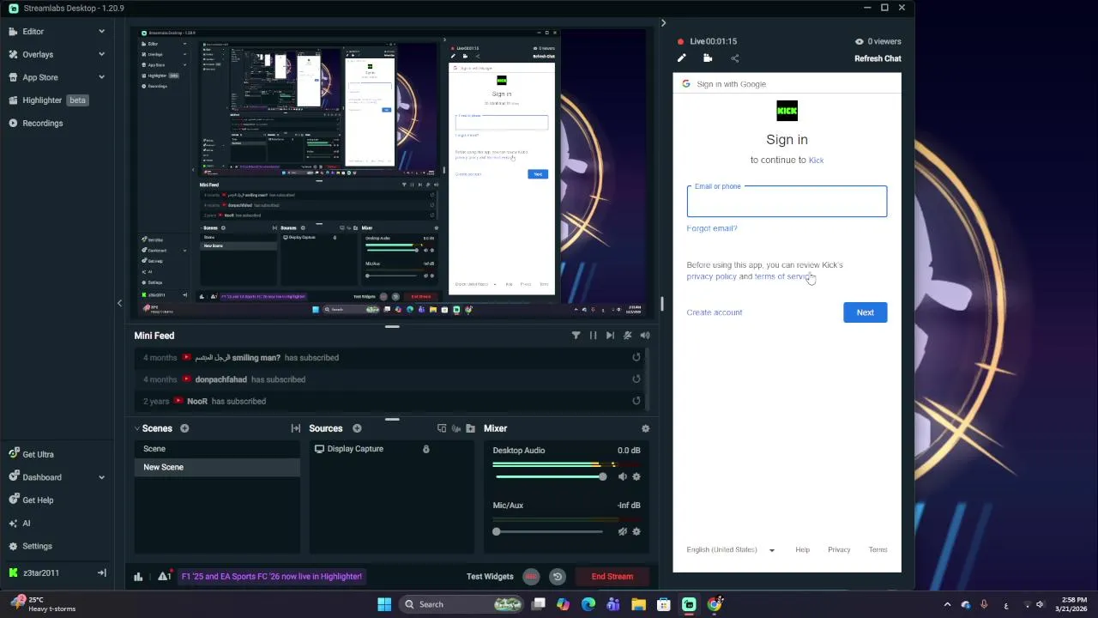
Task: Click the Test Widgets button
Action: (490, 577)
